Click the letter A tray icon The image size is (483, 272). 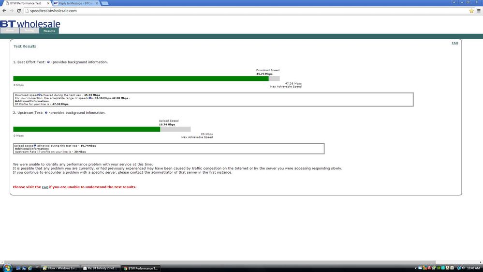448,268
